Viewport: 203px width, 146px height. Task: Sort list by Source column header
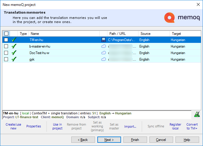tap(154, 34)
